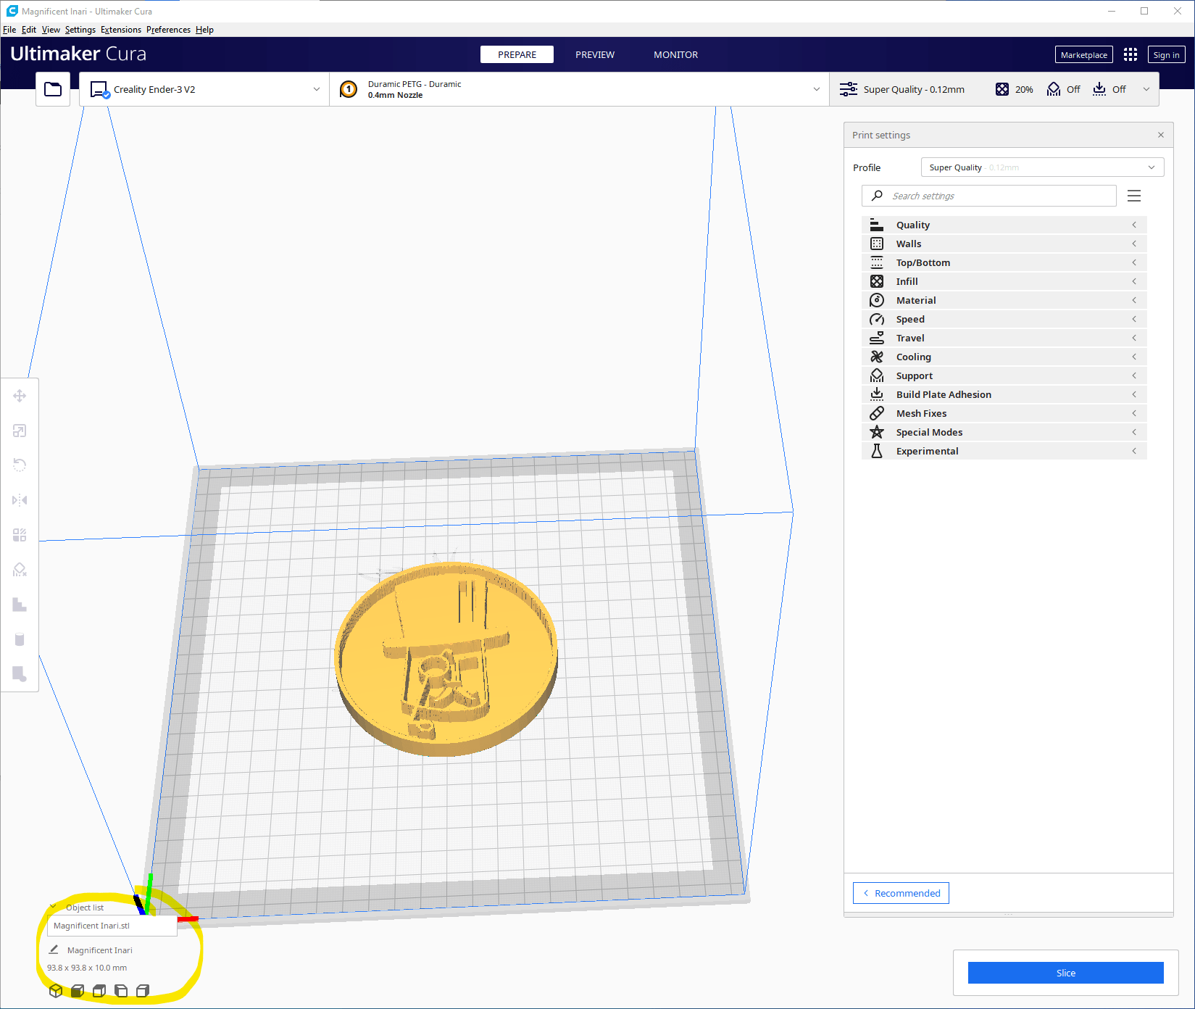1195x1009 pixels.
Task: Open the Super Quality profile dropdown
Action: [x=1041, y=167]
